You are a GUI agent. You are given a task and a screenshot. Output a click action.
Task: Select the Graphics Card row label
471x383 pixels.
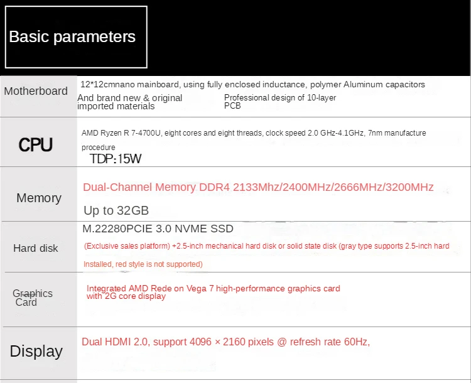point(31,298)
